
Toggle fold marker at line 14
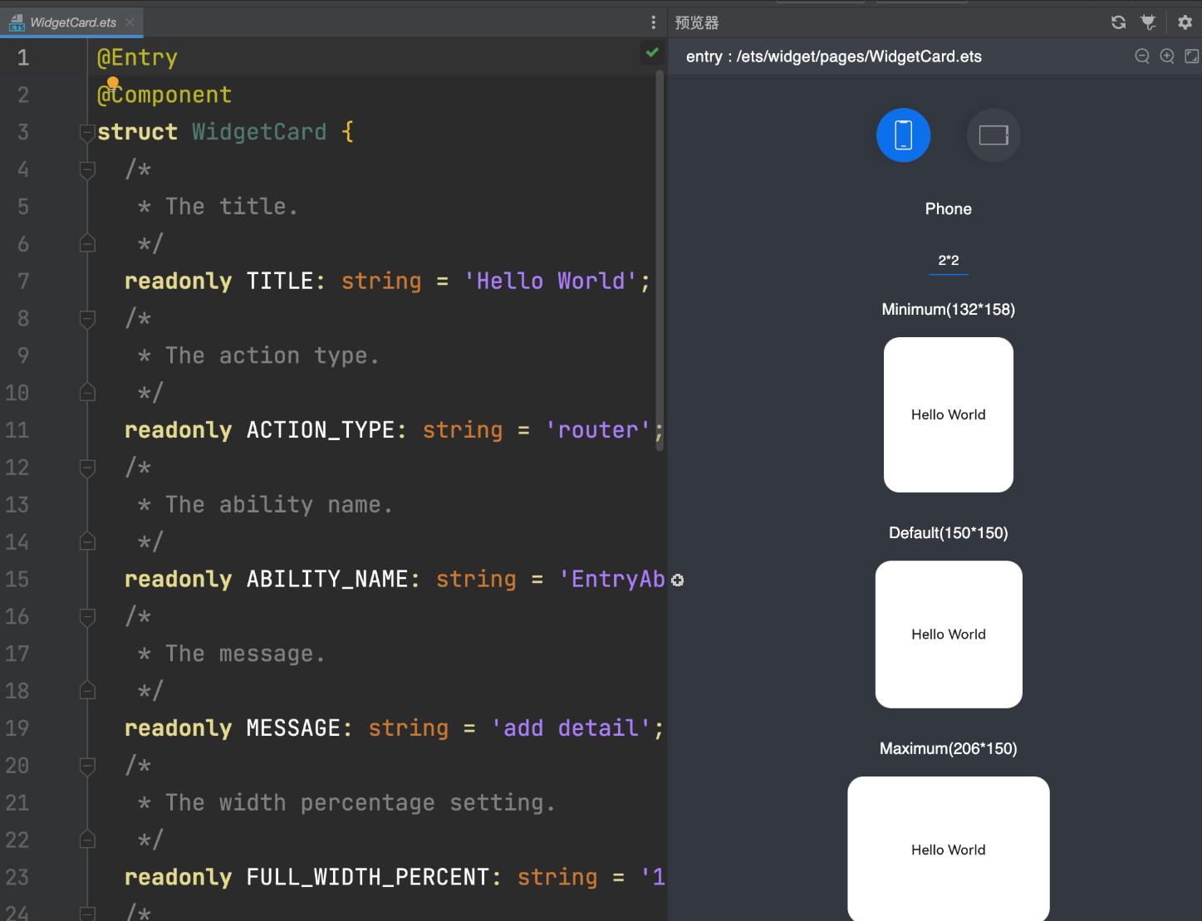tap(87, 541)
